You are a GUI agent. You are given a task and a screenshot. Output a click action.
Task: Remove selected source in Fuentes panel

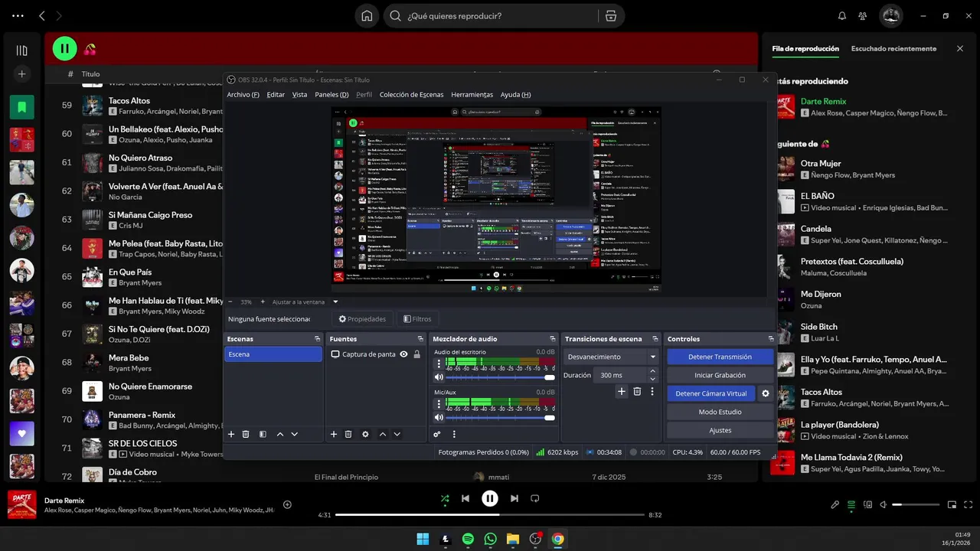[348, 434]
